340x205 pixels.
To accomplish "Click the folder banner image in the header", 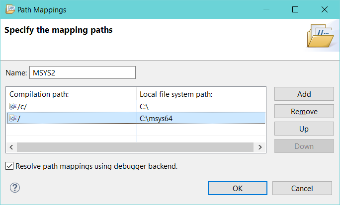I will pyautogui.click(x=320, y=36).
